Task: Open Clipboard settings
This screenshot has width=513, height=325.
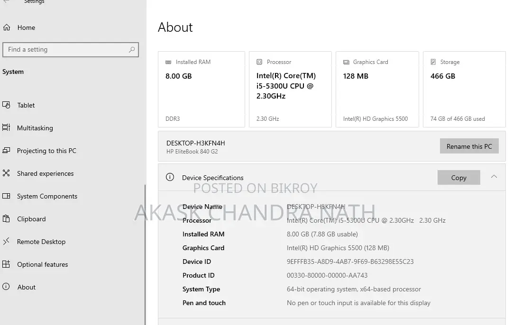Action: pyautogui.click(x=31, y=219)
